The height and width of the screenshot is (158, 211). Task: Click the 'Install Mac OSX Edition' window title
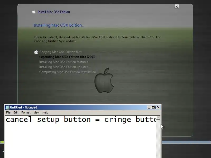[x=54, y=12]
